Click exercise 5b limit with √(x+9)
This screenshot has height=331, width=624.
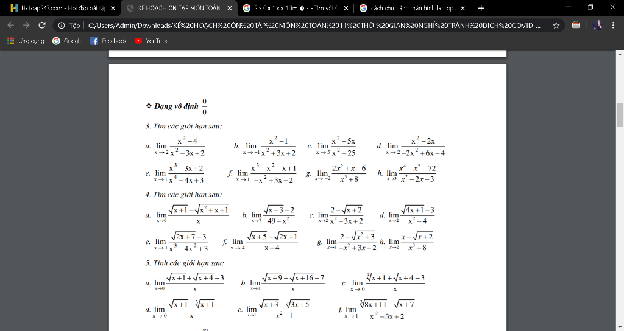(x=287, y=283)
